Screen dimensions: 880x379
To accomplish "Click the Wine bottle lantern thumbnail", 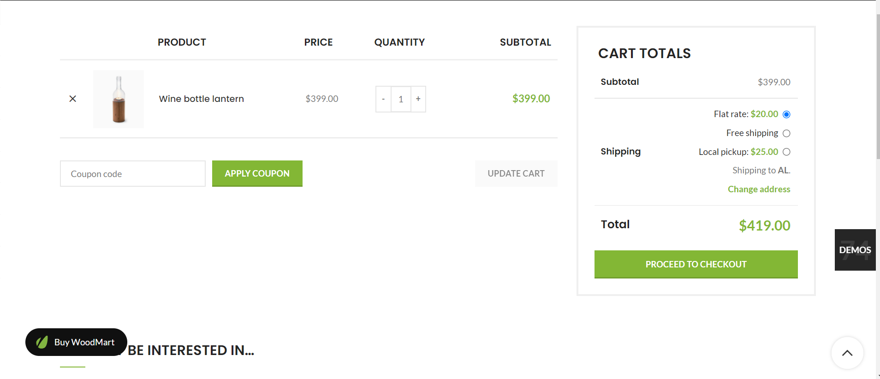I will tap(119, 99).
